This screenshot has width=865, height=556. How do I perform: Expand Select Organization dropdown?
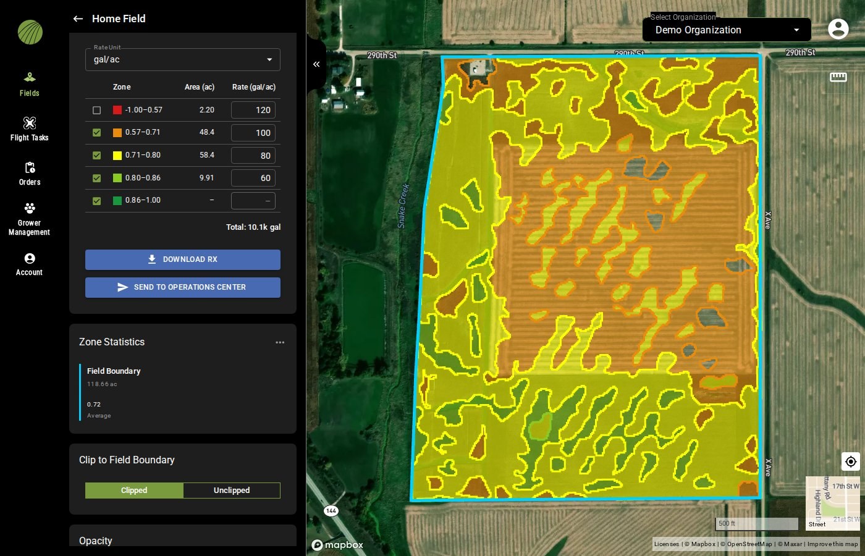coord(727,30)
